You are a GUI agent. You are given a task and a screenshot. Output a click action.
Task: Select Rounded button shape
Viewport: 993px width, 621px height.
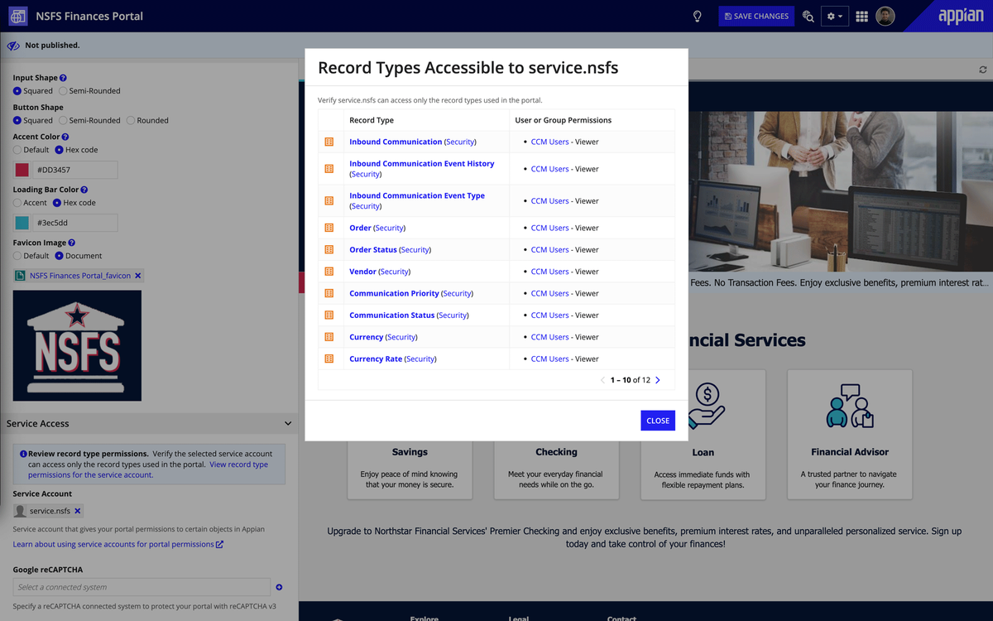[x=130, y=120]
